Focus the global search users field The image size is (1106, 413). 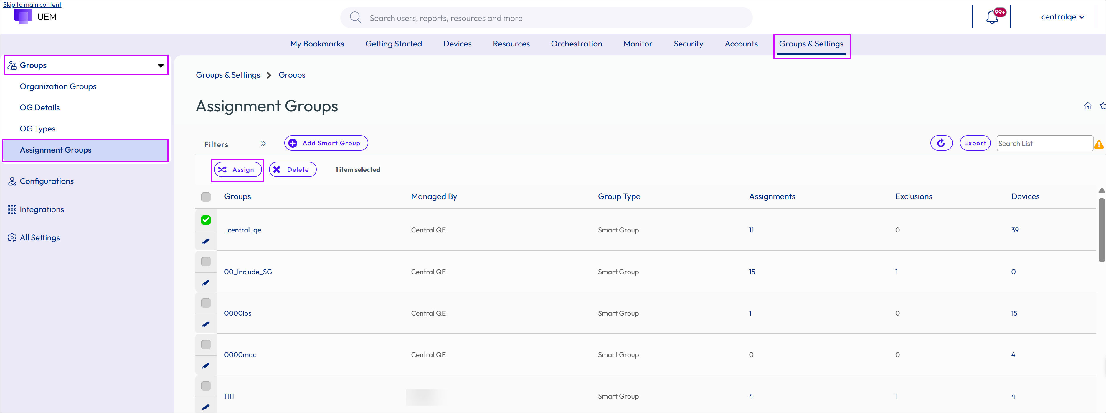coord(546,18)
